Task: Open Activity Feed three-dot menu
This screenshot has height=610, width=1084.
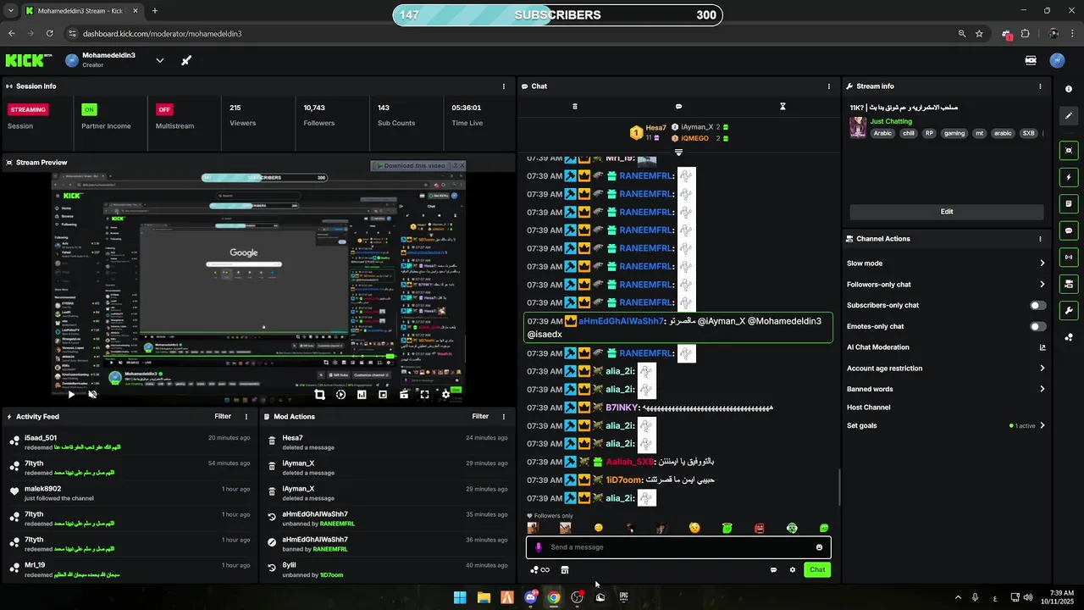Action: tap(246, 417)
